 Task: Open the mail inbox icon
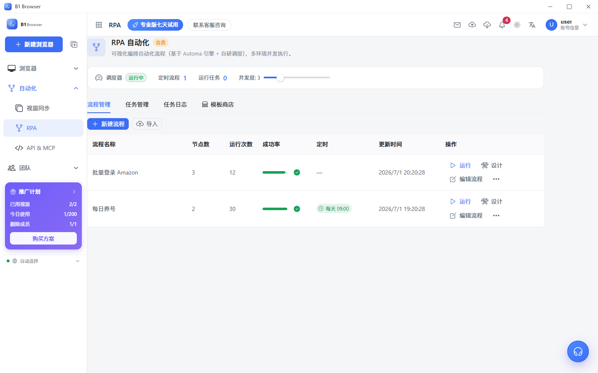tap(457, 25)
